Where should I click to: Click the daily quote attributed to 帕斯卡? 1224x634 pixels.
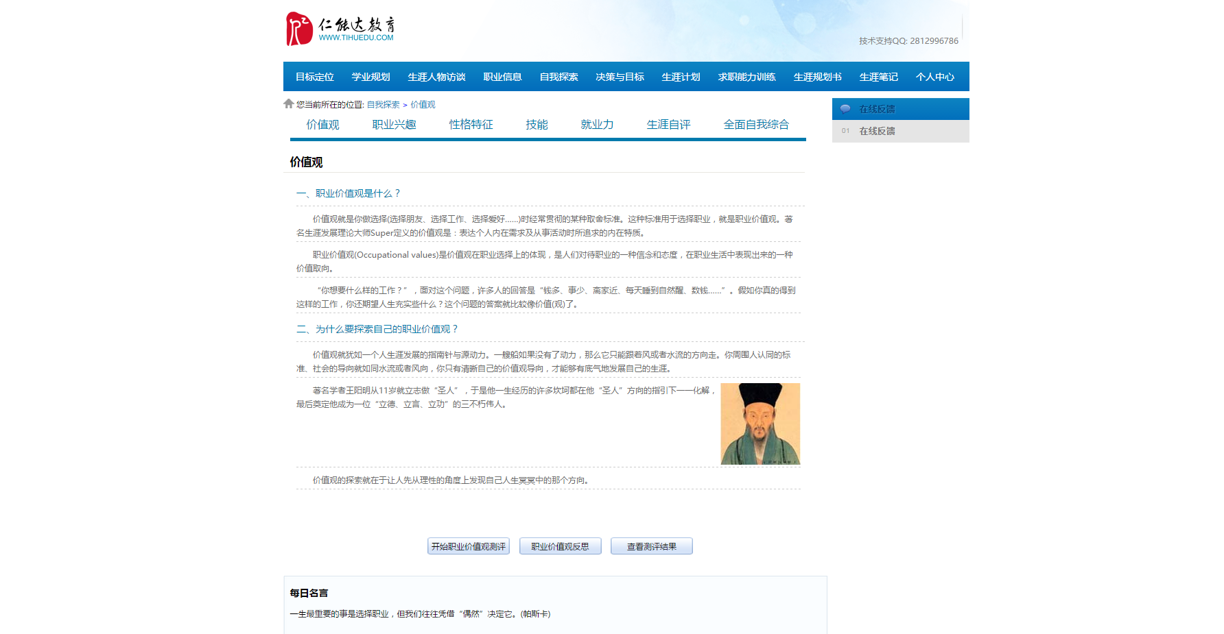[x=420, y=614]
